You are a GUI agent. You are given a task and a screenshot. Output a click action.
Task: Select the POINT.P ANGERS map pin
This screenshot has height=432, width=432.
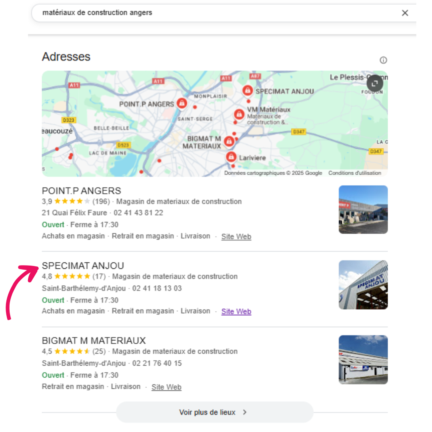[182, 104]
